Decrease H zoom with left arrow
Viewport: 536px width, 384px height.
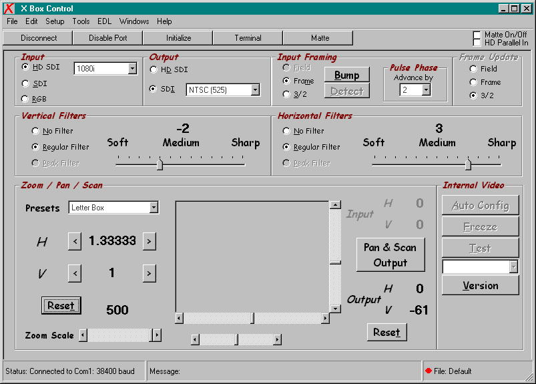pos(75,241)
